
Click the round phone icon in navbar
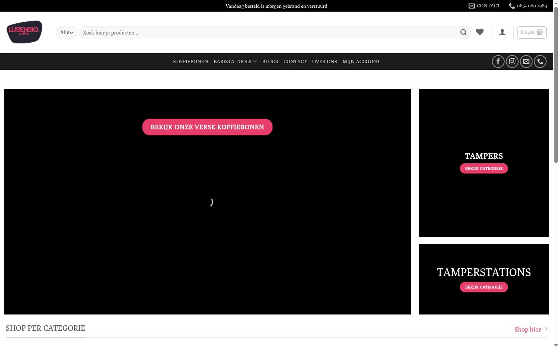tap(540, 61)
